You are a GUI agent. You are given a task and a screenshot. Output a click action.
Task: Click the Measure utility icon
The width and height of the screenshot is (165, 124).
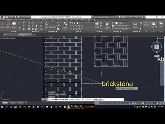(135, 25)
